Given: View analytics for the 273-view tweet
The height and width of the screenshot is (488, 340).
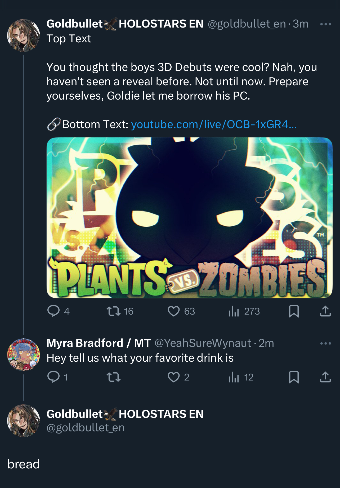Looking at the screenshot, I should click(x=234, y=311).
